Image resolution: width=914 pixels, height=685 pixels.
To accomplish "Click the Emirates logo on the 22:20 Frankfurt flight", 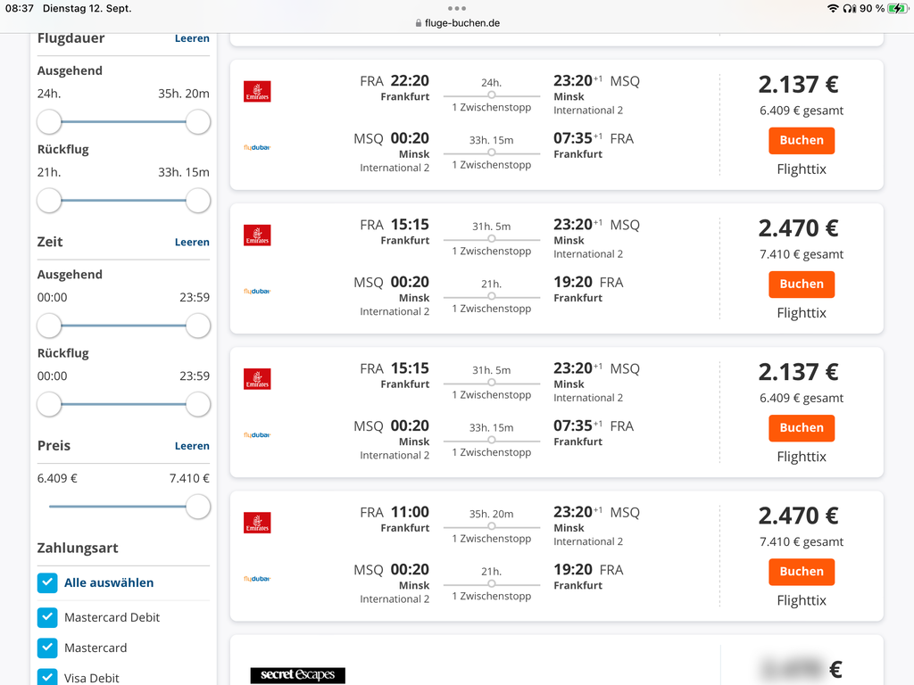I will pyautogui.click(x=257, y=92).
